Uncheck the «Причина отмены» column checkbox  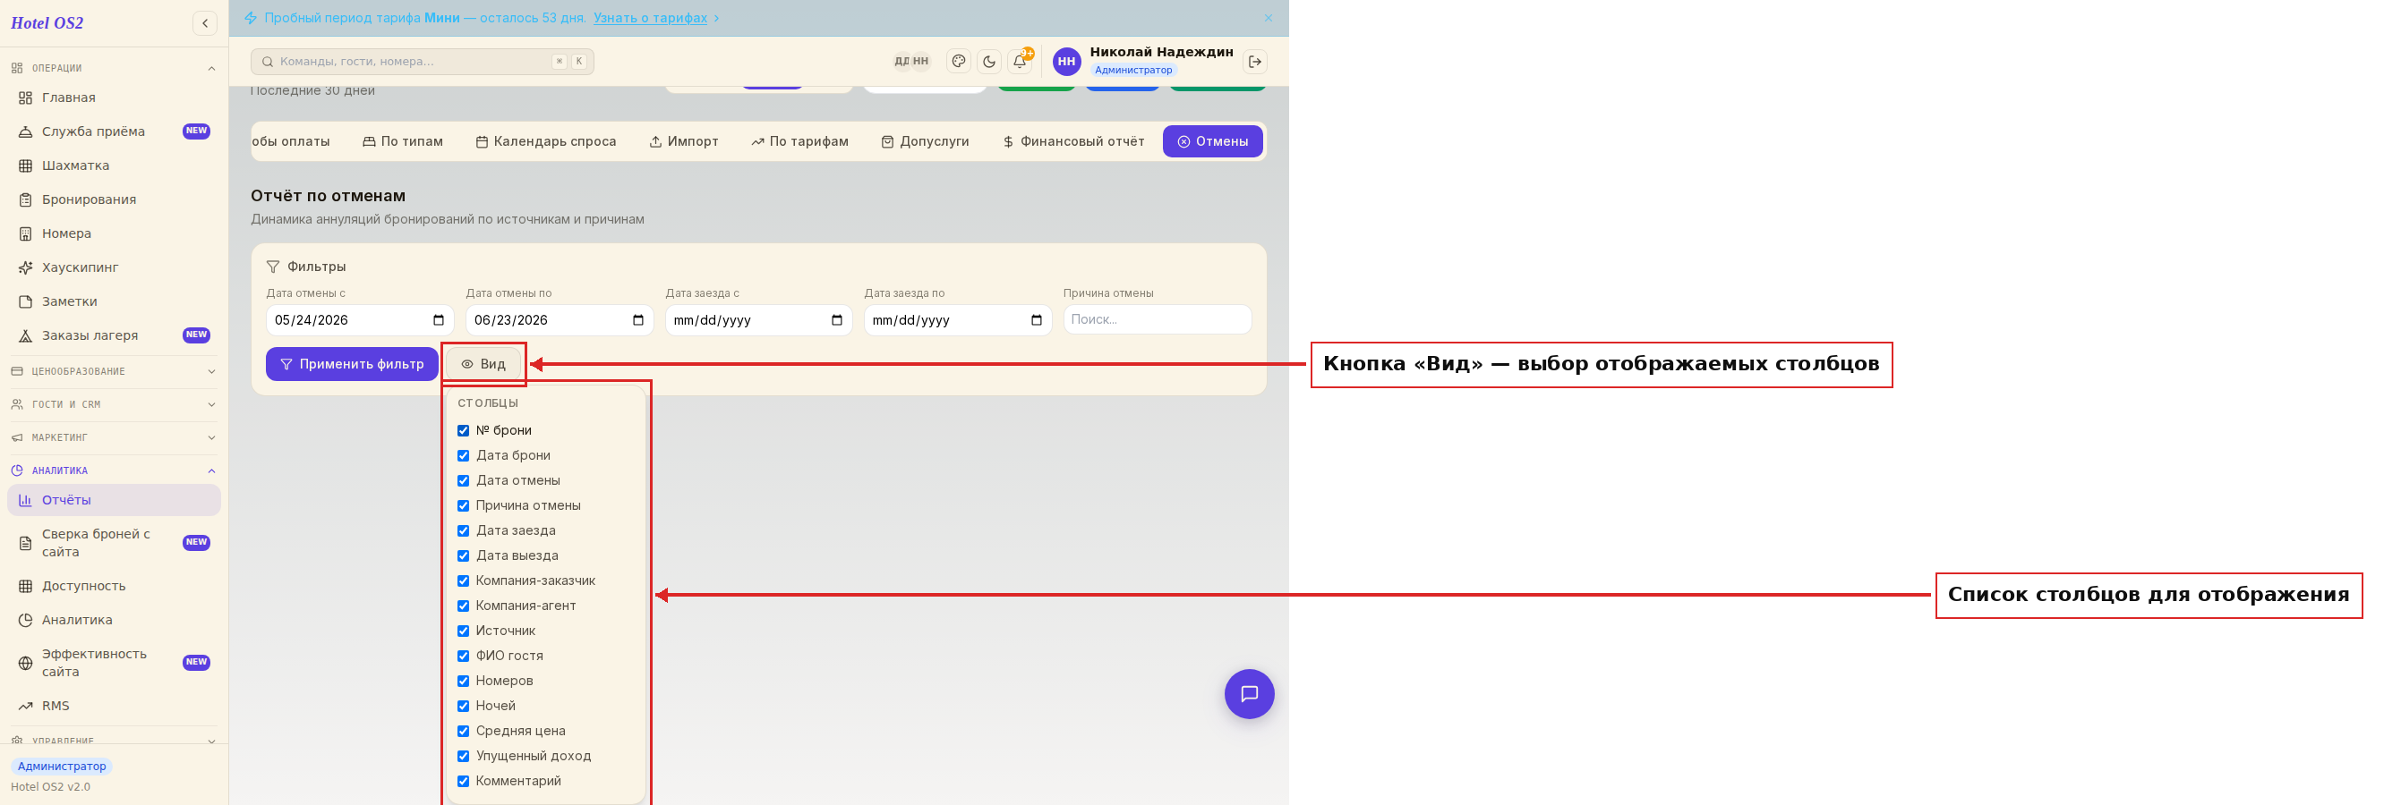[x=463, y=505]
